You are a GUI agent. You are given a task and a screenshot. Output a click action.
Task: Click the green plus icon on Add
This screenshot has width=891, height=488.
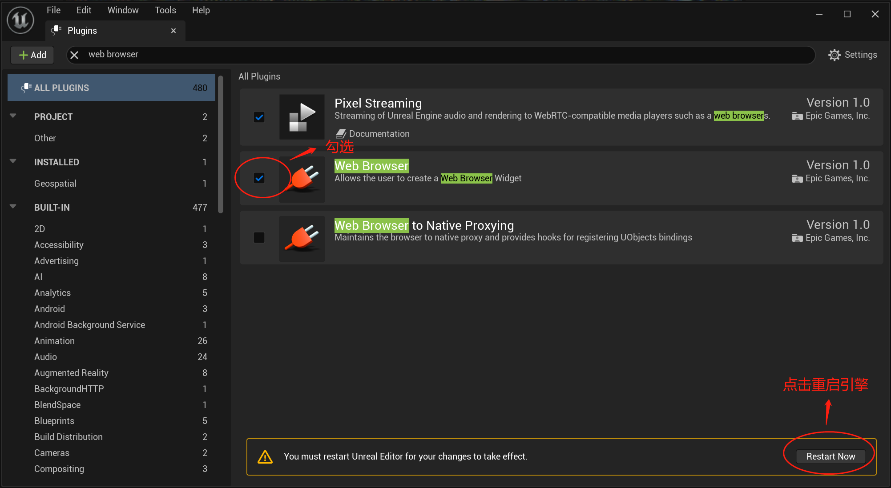tap(24, 55)
